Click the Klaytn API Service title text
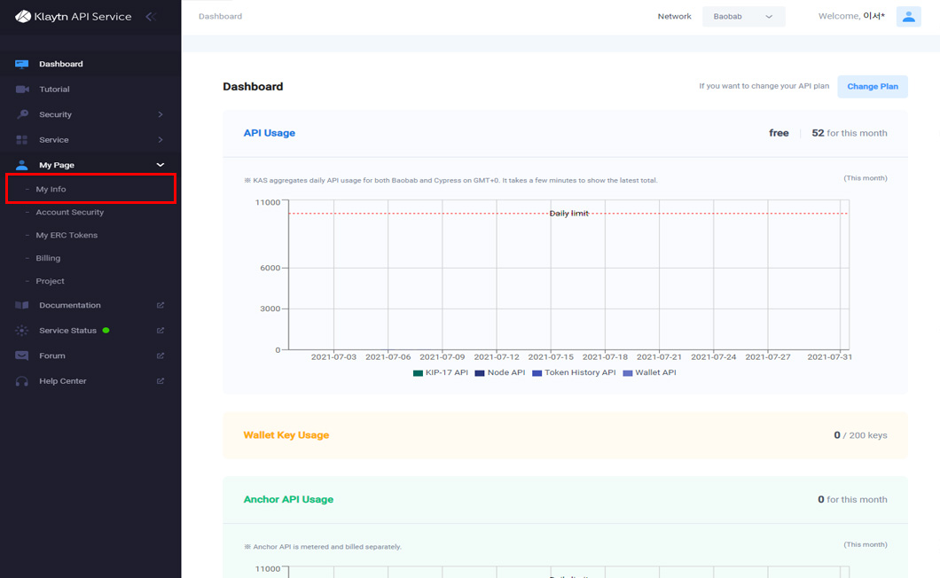 (82, 17)
